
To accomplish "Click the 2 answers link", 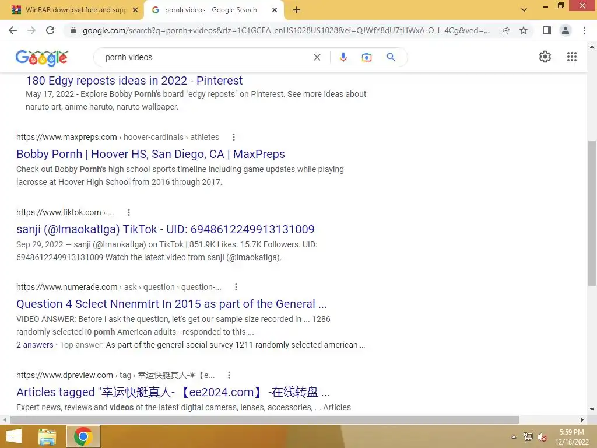I will [34, 345].
